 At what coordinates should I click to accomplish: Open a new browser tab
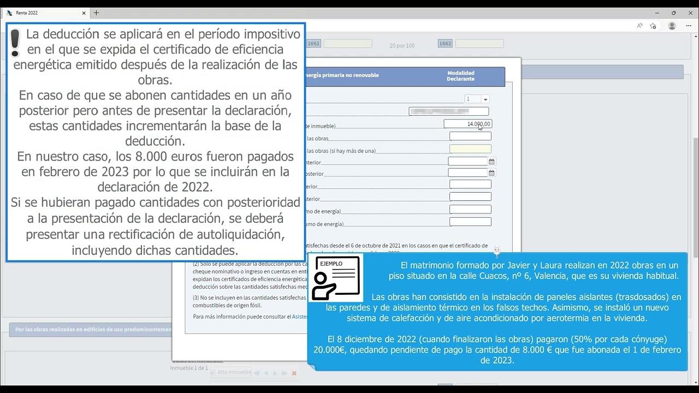pyautogui.click(x=96, y=13)
